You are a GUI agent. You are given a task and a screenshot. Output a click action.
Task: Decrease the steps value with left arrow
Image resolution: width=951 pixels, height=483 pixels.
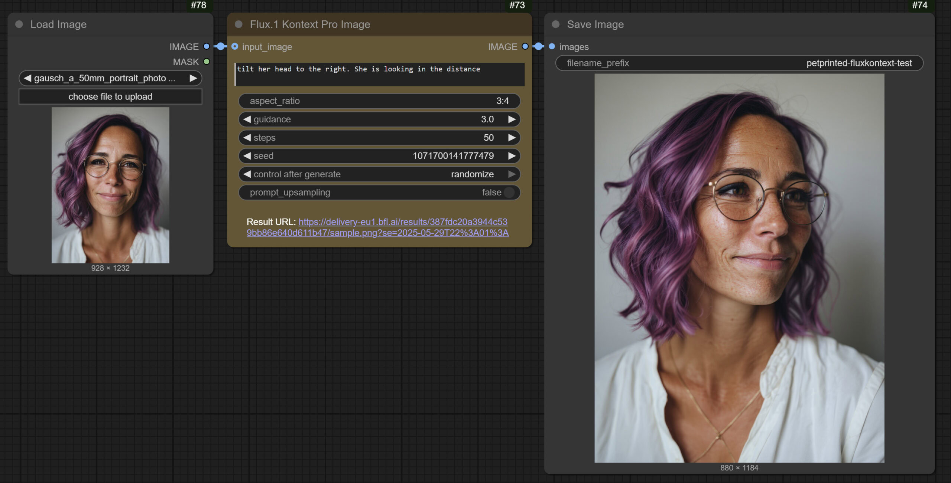(247, 138)
